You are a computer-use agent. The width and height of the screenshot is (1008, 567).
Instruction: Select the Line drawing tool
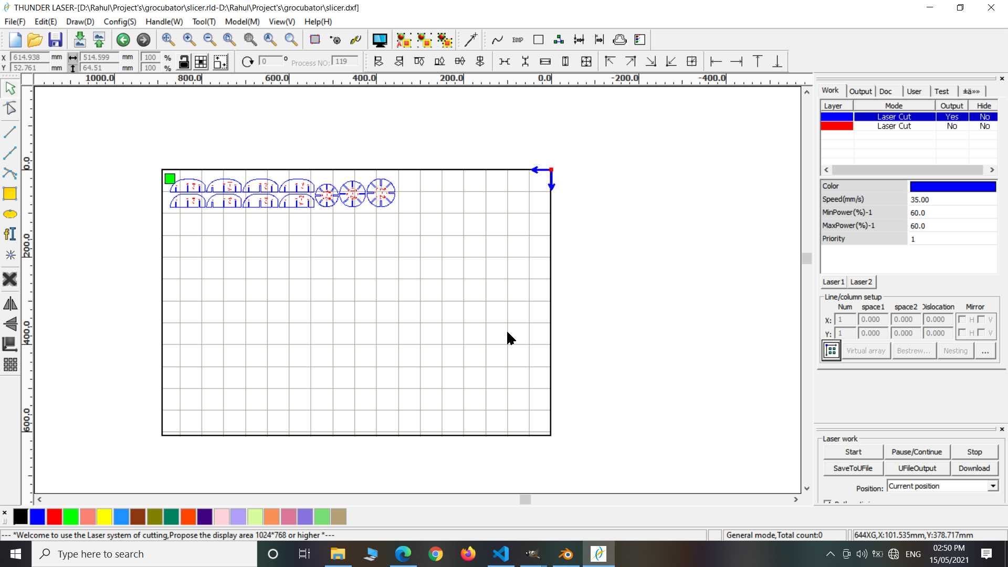click(10, 132)
